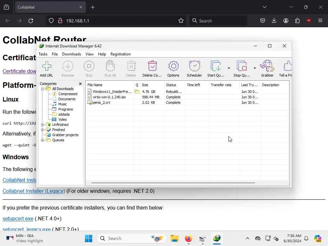Open the Firefox application menu
This screenshot has width=328, height=246.
point(320,20)
